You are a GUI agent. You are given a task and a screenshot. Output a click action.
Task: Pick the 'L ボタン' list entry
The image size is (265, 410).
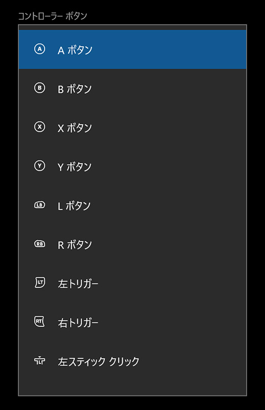132,206
